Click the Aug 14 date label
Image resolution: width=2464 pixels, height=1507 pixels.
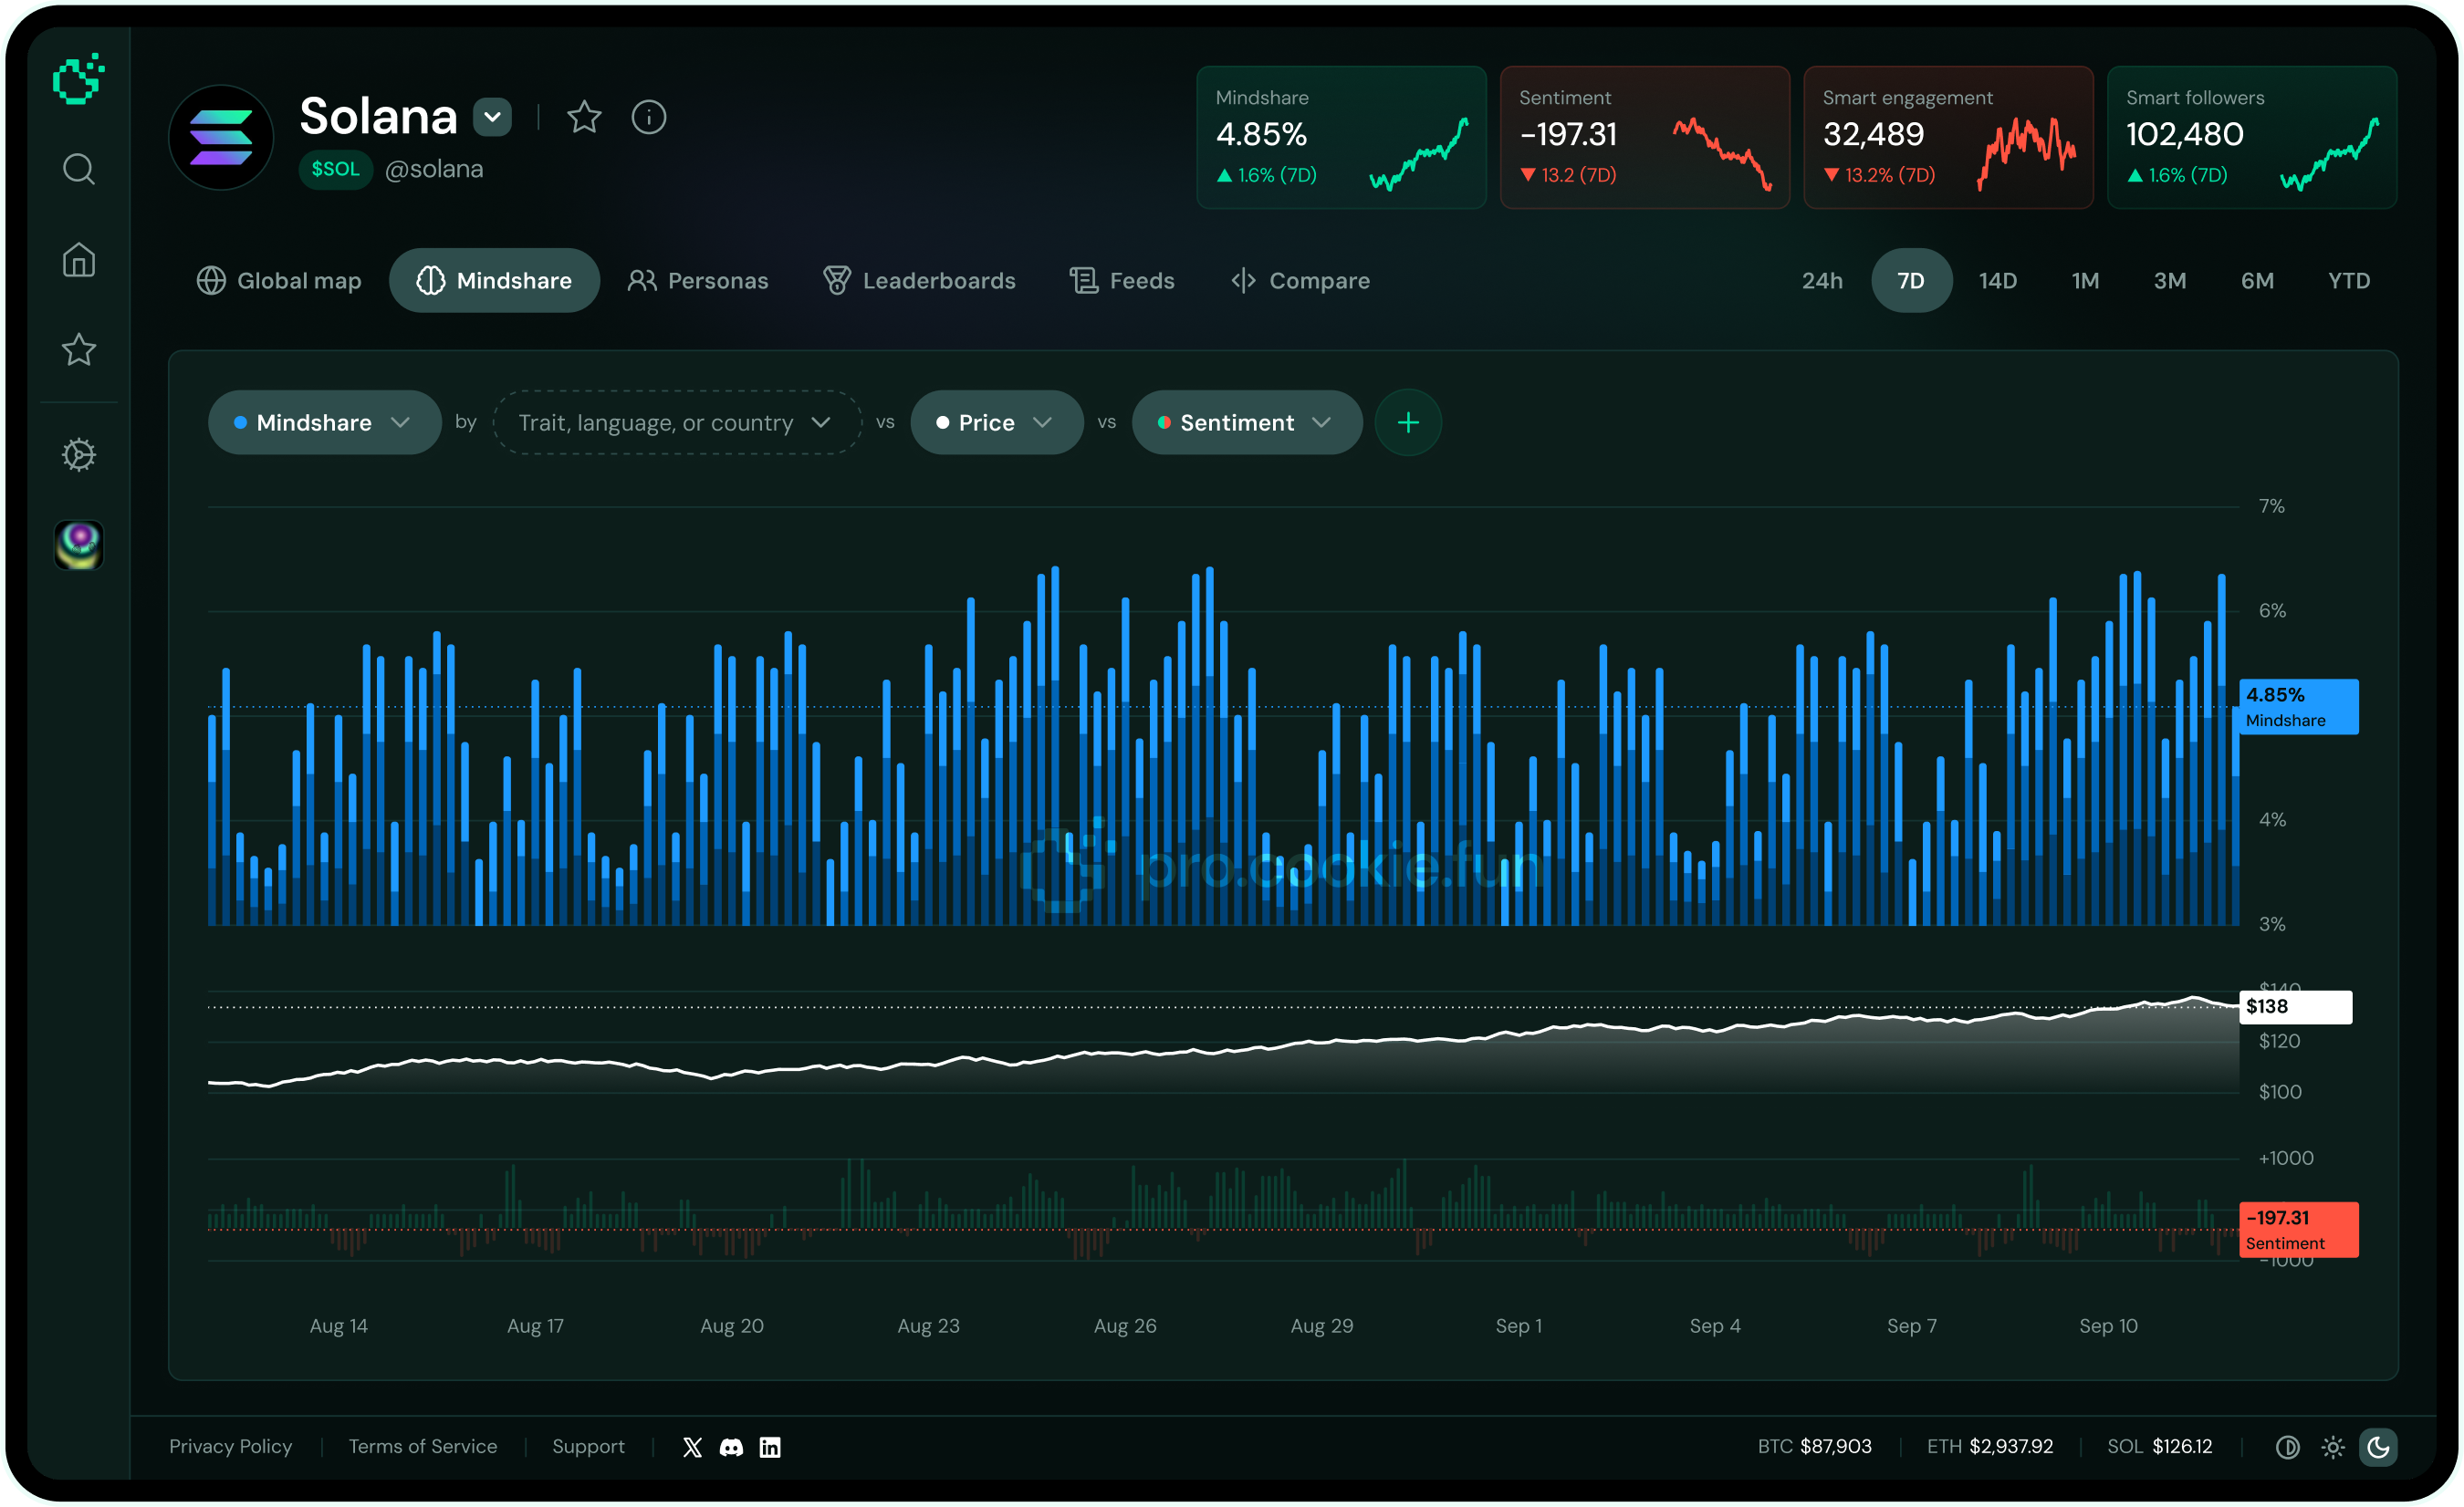(339, 1325)
